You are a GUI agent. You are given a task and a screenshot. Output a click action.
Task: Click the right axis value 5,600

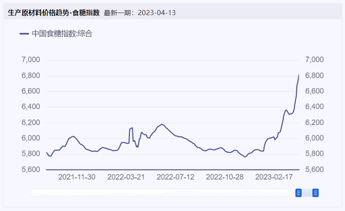point(314,169)
